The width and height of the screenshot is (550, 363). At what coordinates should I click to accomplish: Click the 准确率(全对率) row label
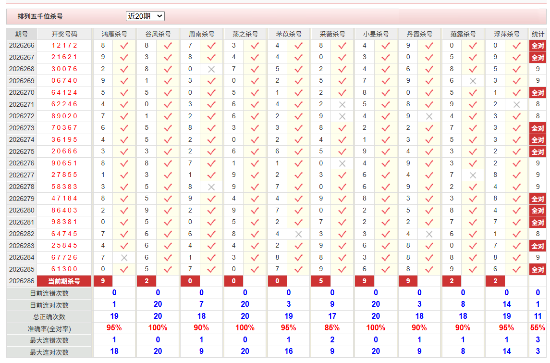pos(49,329)
